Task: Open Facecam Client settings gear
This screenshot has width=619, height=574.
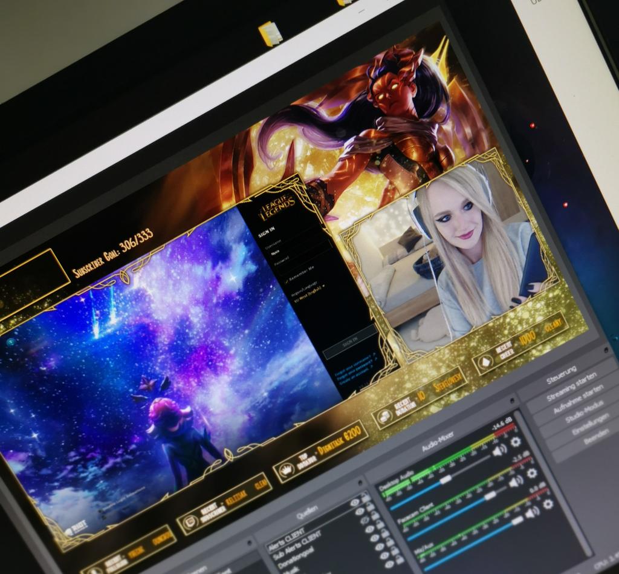Action: point(532,472)
